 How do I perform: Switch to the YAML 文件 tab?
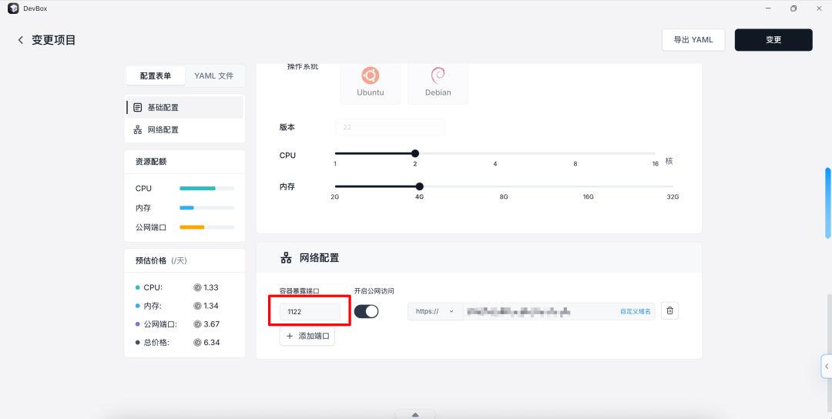214,75
